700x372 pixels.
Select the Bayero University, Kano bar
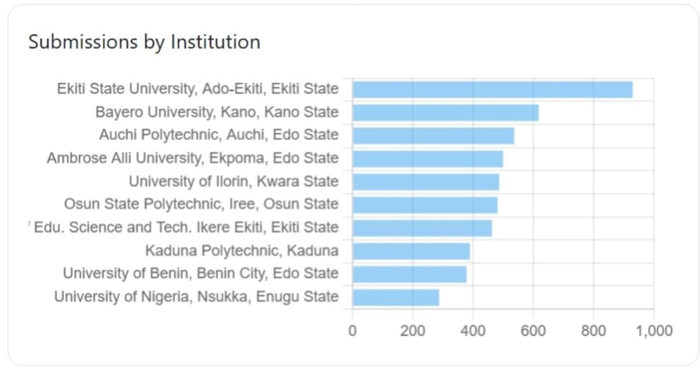[x=445, y=113]
